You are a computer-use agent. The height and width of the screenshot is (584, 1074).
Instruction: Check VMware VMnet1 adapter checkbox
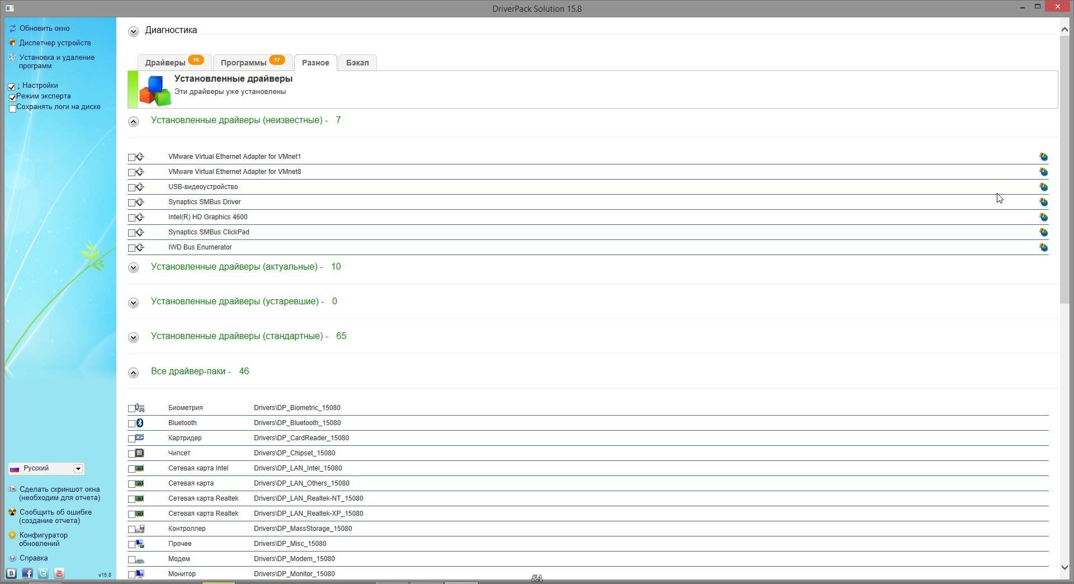(x=131, y=158)
